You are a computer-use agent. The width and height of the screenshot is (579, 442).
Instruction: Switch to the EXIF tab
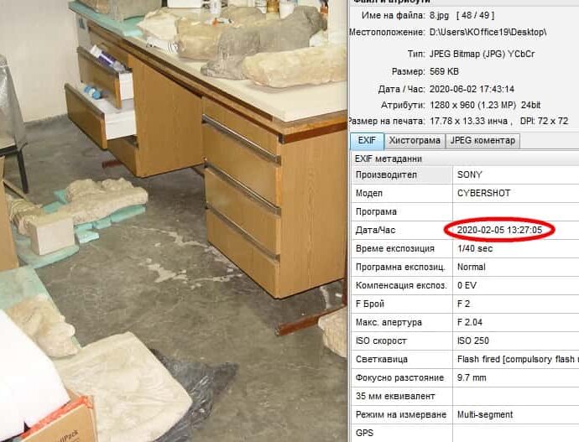point(367,141)
